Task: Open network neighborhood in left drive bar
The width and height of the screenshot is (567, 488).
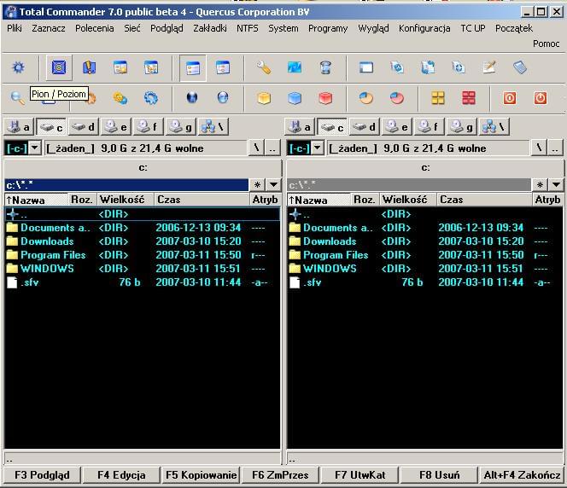Action: (x=213, y=127)
